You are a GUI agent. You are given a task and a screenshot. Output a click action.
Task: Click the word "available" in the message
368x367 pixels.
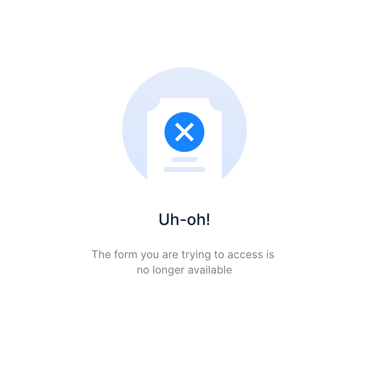(210, 270)
